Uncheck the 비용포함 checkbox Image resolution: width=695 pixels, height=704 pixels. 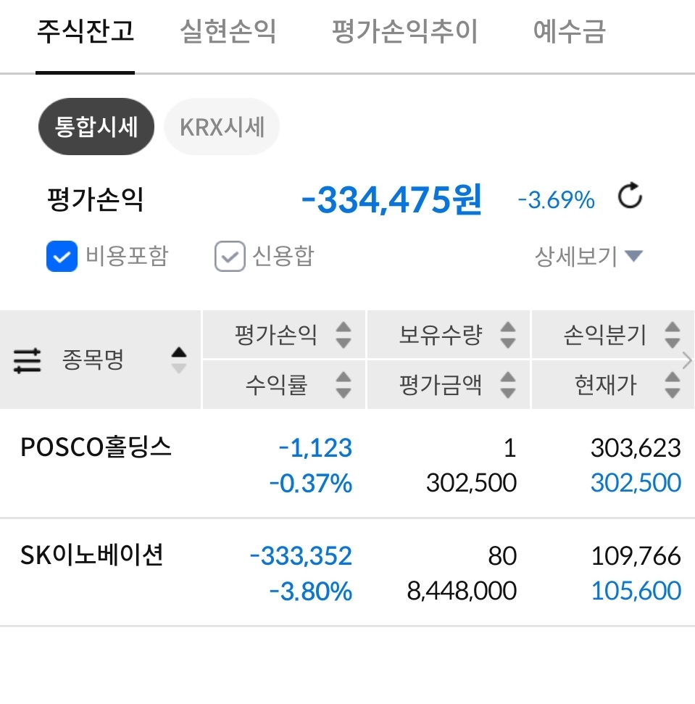pos(62,257)
